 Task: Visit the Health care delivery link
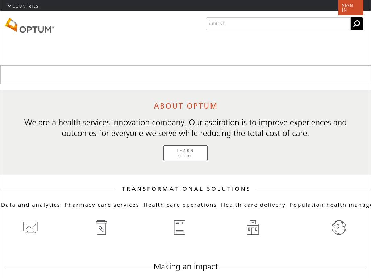[x=253, y=205]
